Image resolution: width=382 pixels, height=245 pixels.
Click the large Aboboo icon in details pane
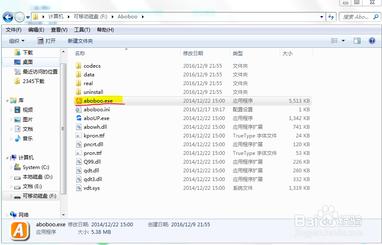tap(20, 230)
